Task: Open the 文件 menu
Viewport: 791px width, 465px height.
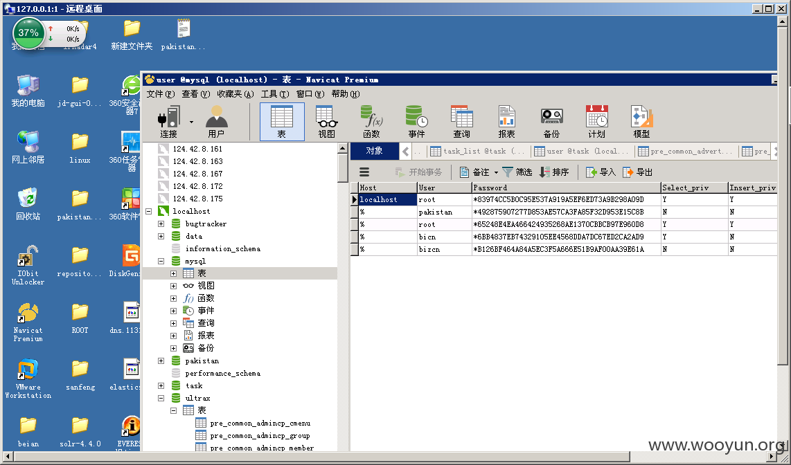Action: pos(161,93)
